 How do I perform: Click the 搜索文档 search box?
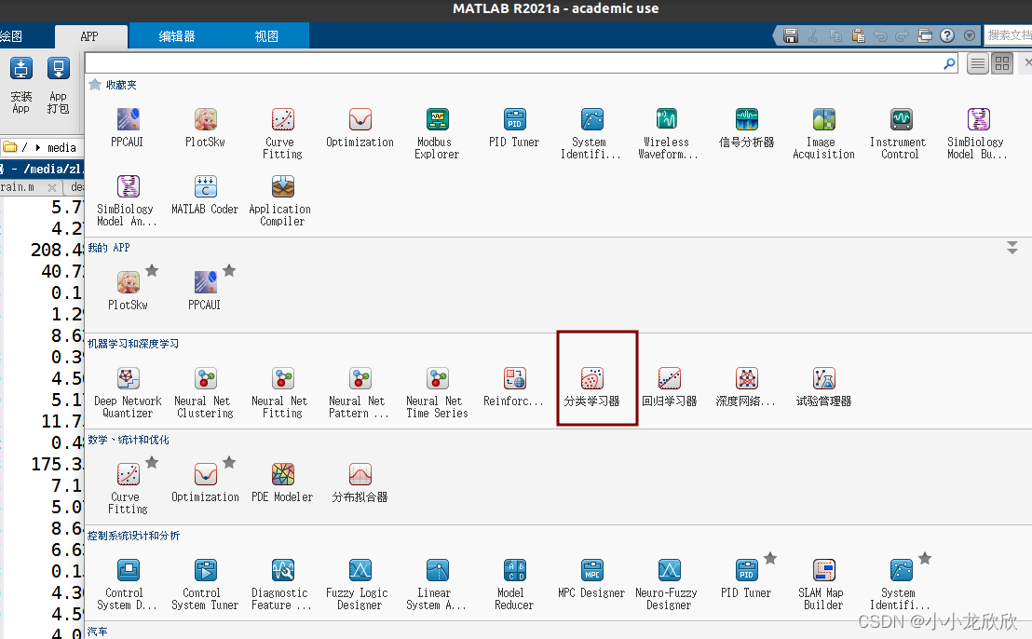click(1009, 34)
